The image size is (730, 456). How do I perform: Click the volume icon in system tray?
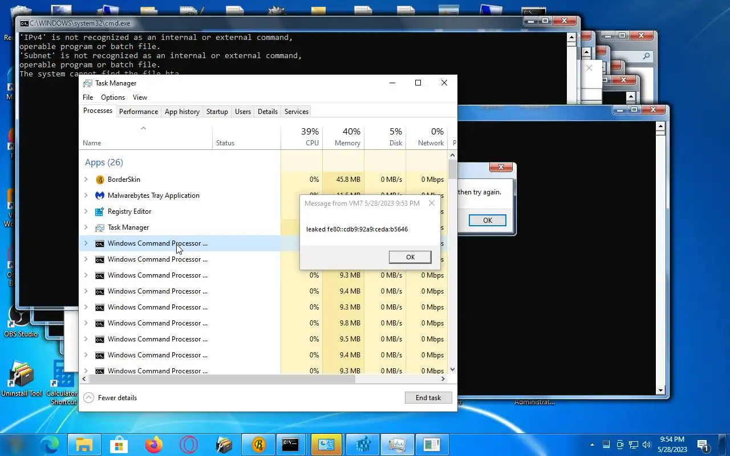tap(647, 445)
